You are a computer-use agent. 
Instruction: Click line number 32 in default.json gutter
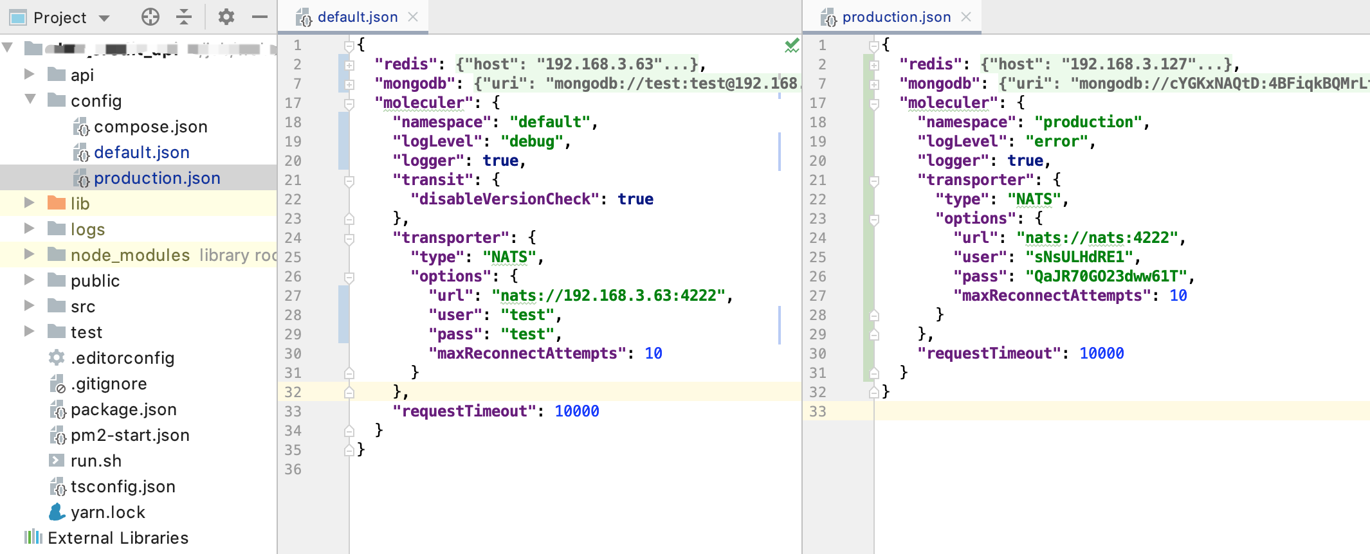[x=293, y=392]
